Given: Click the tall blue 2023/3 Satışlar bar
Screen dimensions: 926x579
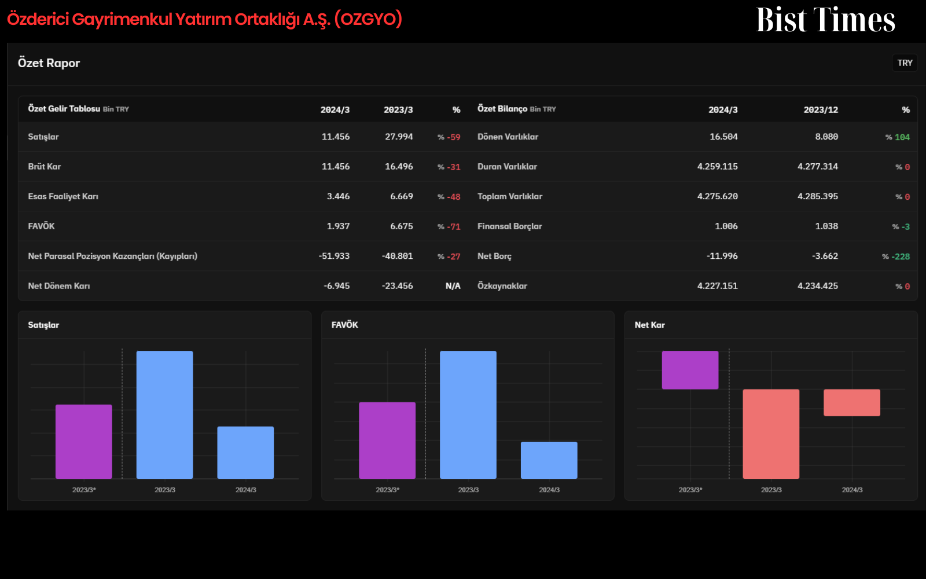Looking at the screenshot, I should tap(165, 415).
